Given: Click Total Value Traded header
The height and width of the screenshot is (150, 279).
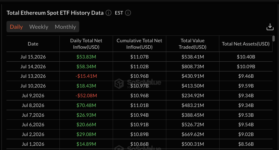Looking at the screenshot, I should (192, 44).
